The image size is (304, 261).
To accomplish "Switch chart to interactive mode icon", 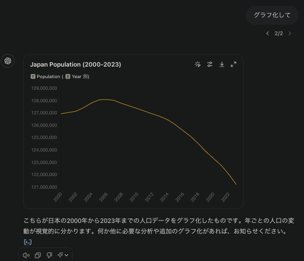I will [198, 64].
